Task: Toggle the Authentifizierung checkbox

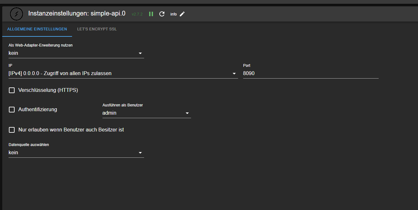Action: (12, 110)
